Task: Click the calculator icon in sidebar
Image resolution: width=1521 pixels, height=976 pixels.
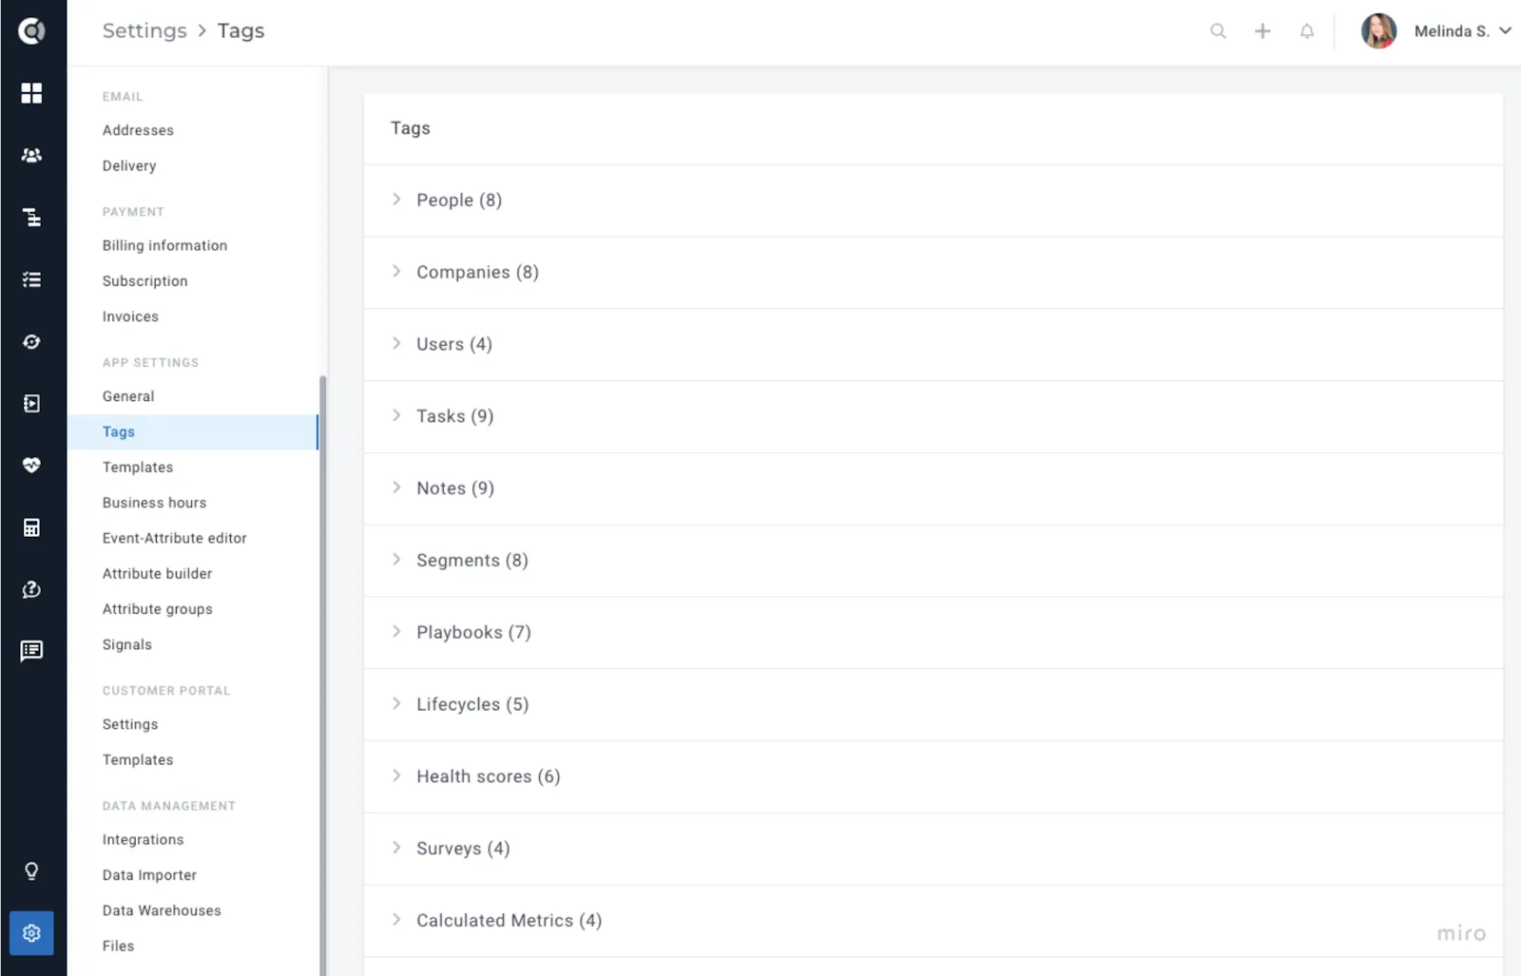Action: point(31,527)
